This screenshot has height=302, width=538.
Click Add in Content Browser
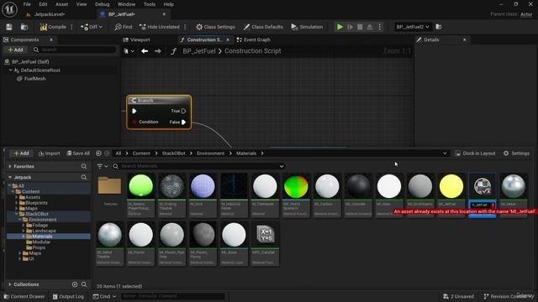[21, 154]
